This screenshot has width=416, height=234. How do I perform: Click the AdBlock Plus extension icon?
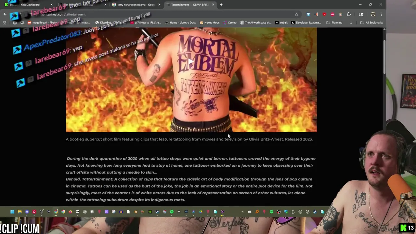point(332,14)
